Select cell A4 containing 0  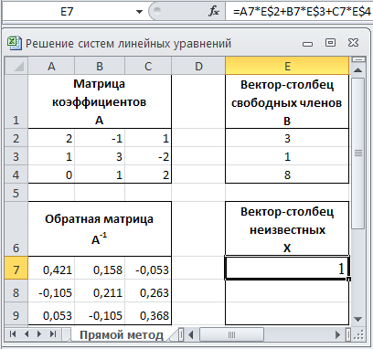(51, 174)
